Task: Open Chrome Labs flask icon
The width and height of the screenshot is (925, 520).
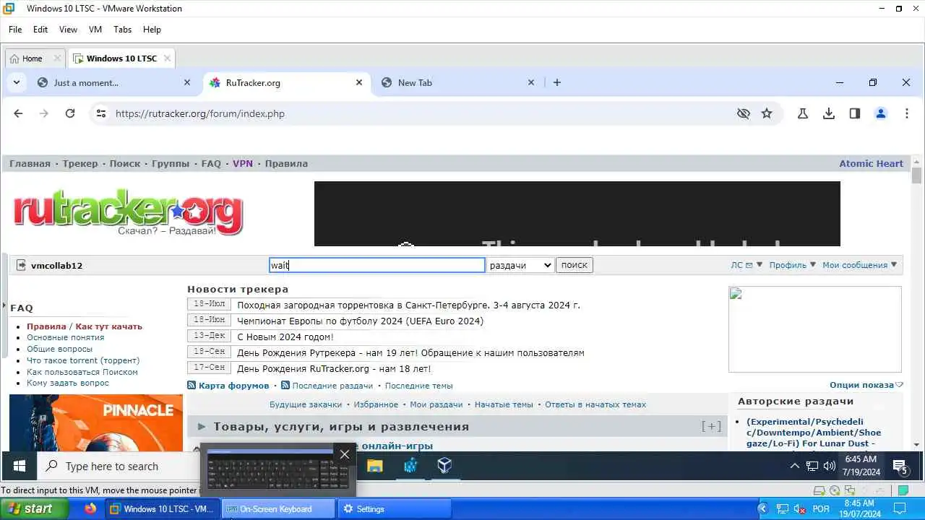Action: point(803,113)
